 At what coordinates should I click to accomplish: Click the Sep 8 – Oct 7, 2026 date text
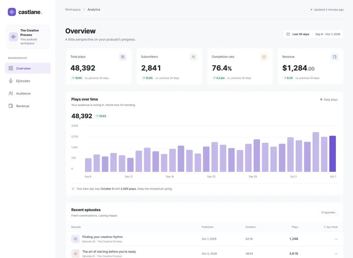click(328, 34)
